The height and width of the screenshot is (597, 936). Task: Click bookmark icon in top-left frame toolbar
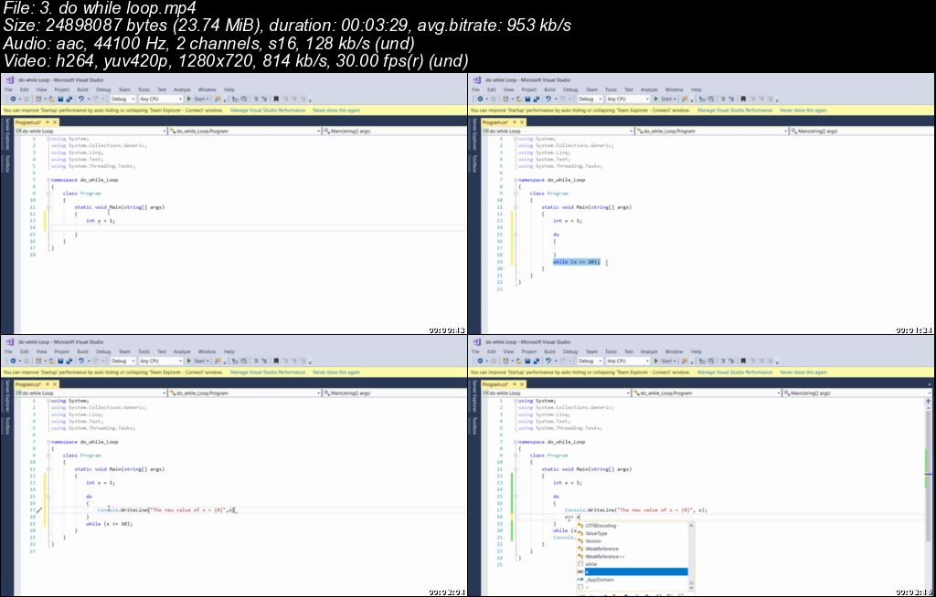pyautogui.click(x=276, y=99)
